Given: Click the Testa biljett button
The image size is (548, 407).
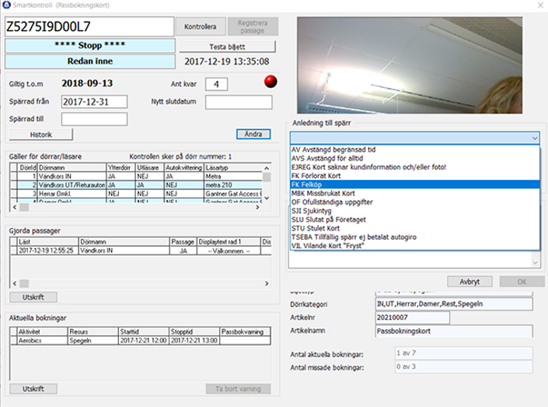Looking at the screenshot, I should (x=227, y=47).
